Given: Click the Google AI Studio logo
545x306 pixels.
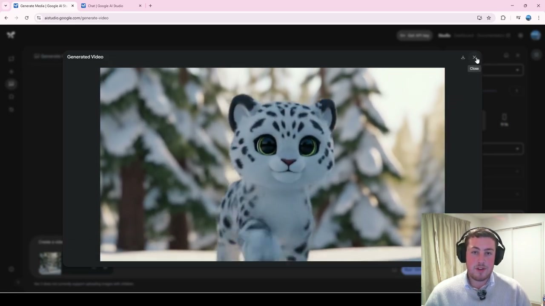Looking at the screenshot, I should 11,35.
